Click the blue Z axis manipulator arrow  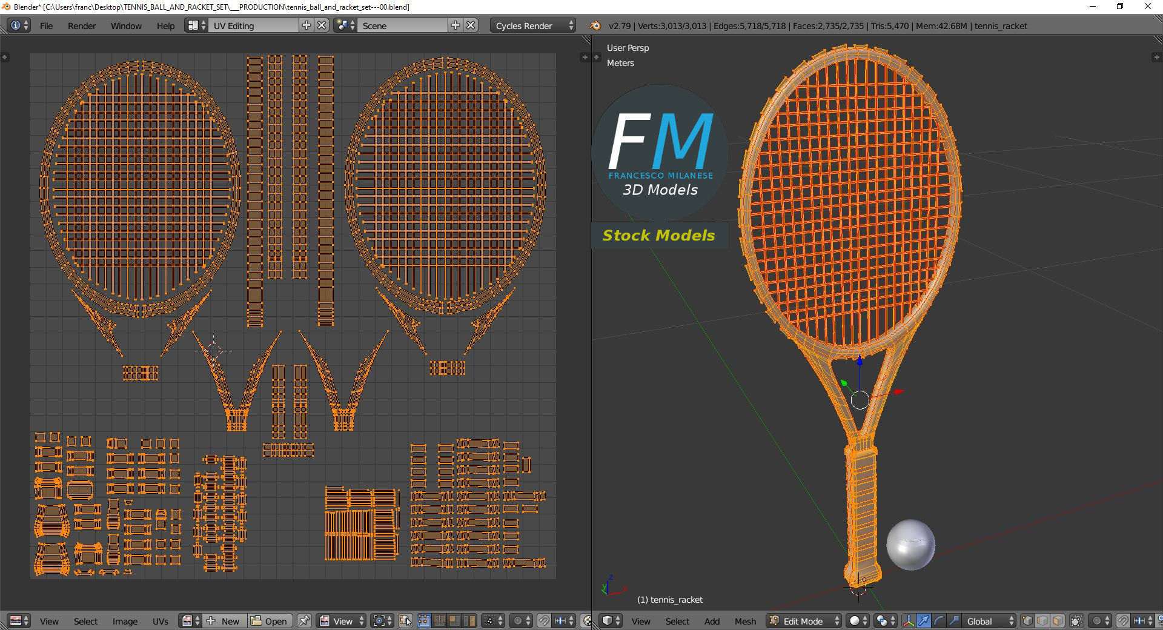[x=860, y=362]
